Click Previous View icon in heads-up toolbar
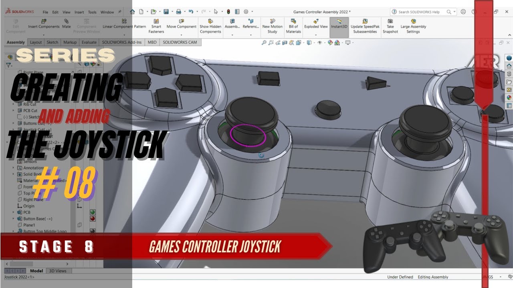This screenshot has height=288, width=513. click(278, 42)
